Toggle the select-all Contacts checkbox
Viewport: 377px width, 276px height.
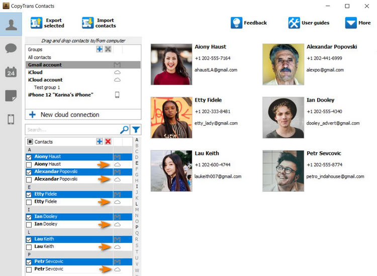(30, 142)
